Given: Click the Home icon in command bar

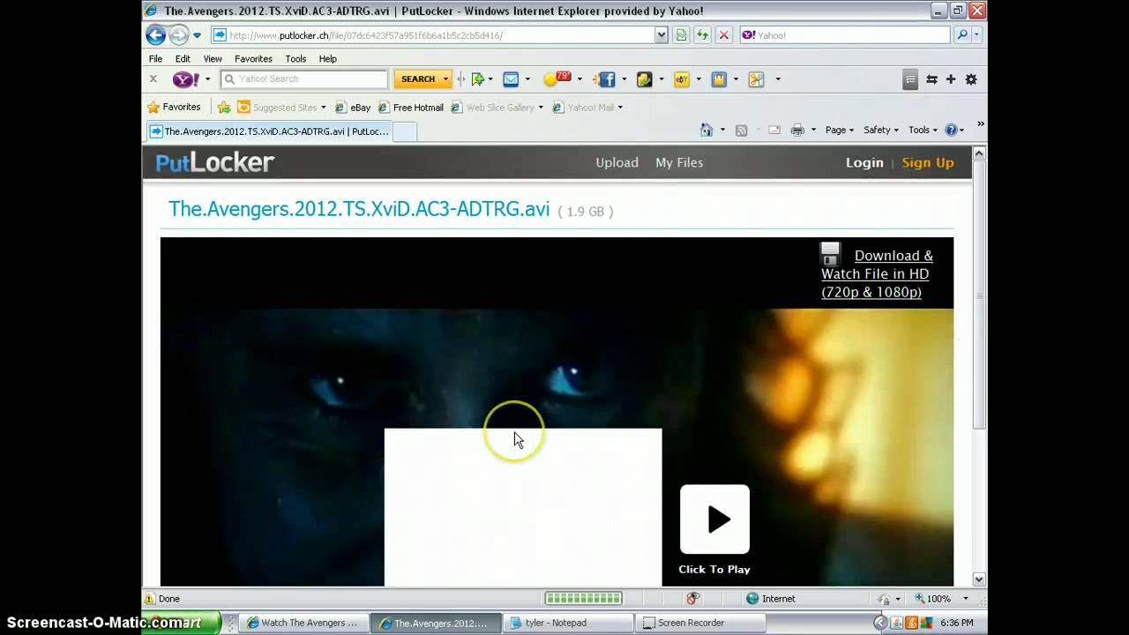Looking at the screenshot, I should pyautogui.click(x=707, y=131).
